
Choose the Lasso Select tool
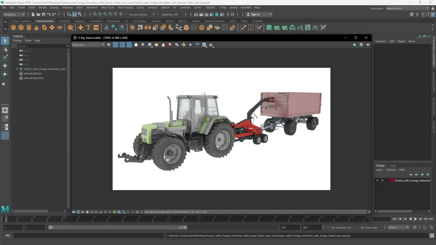coord(5,49)
